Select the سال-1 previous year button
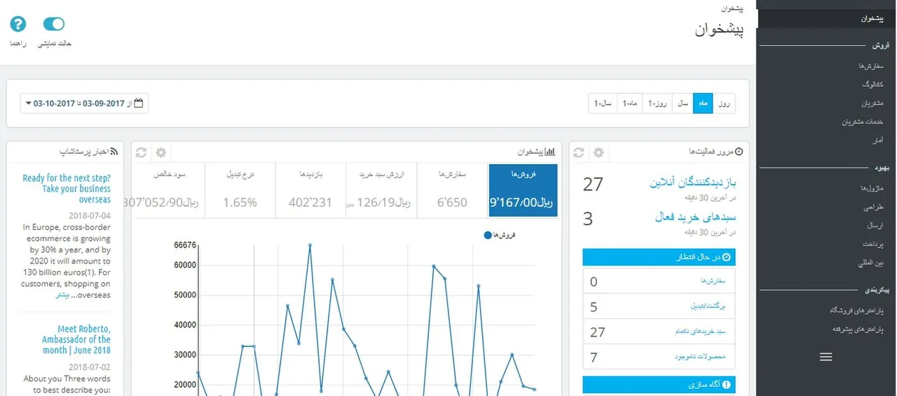Viewport: 897px width, 396px height. 603,103
